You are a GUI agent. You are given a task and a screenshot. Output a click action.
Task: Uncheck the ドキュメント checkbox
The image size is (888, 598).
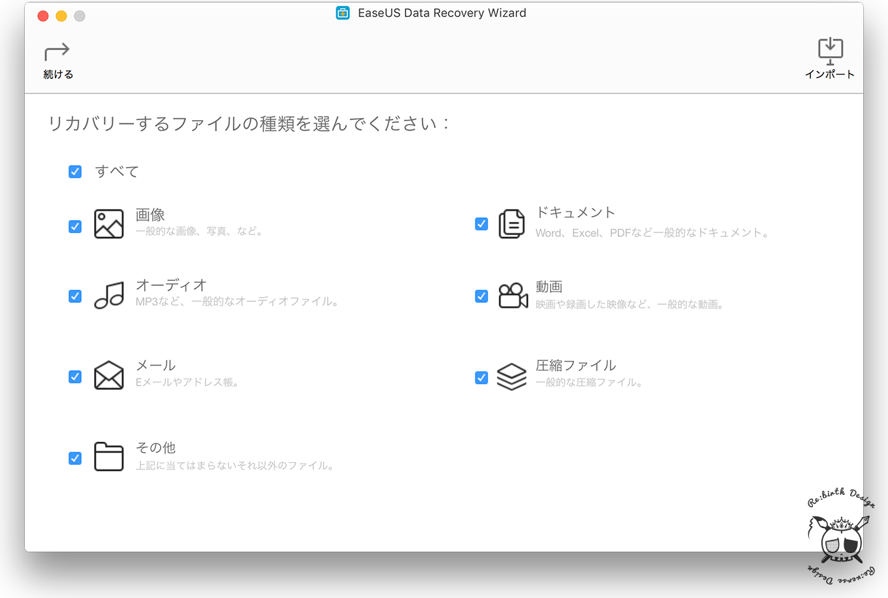click(481, 224)
